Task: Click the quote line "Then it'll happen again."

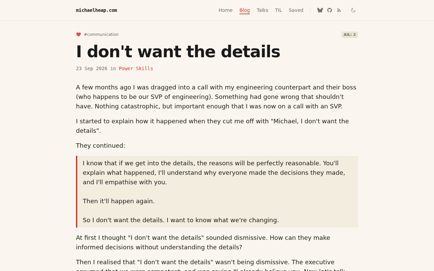Action: click(119, 201)
